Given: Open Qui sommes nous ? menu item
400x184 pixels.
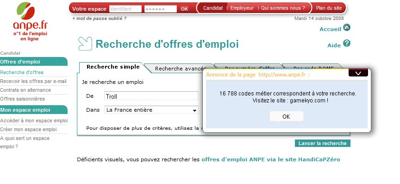Looking at the screenshot, I should pos(283,8).
